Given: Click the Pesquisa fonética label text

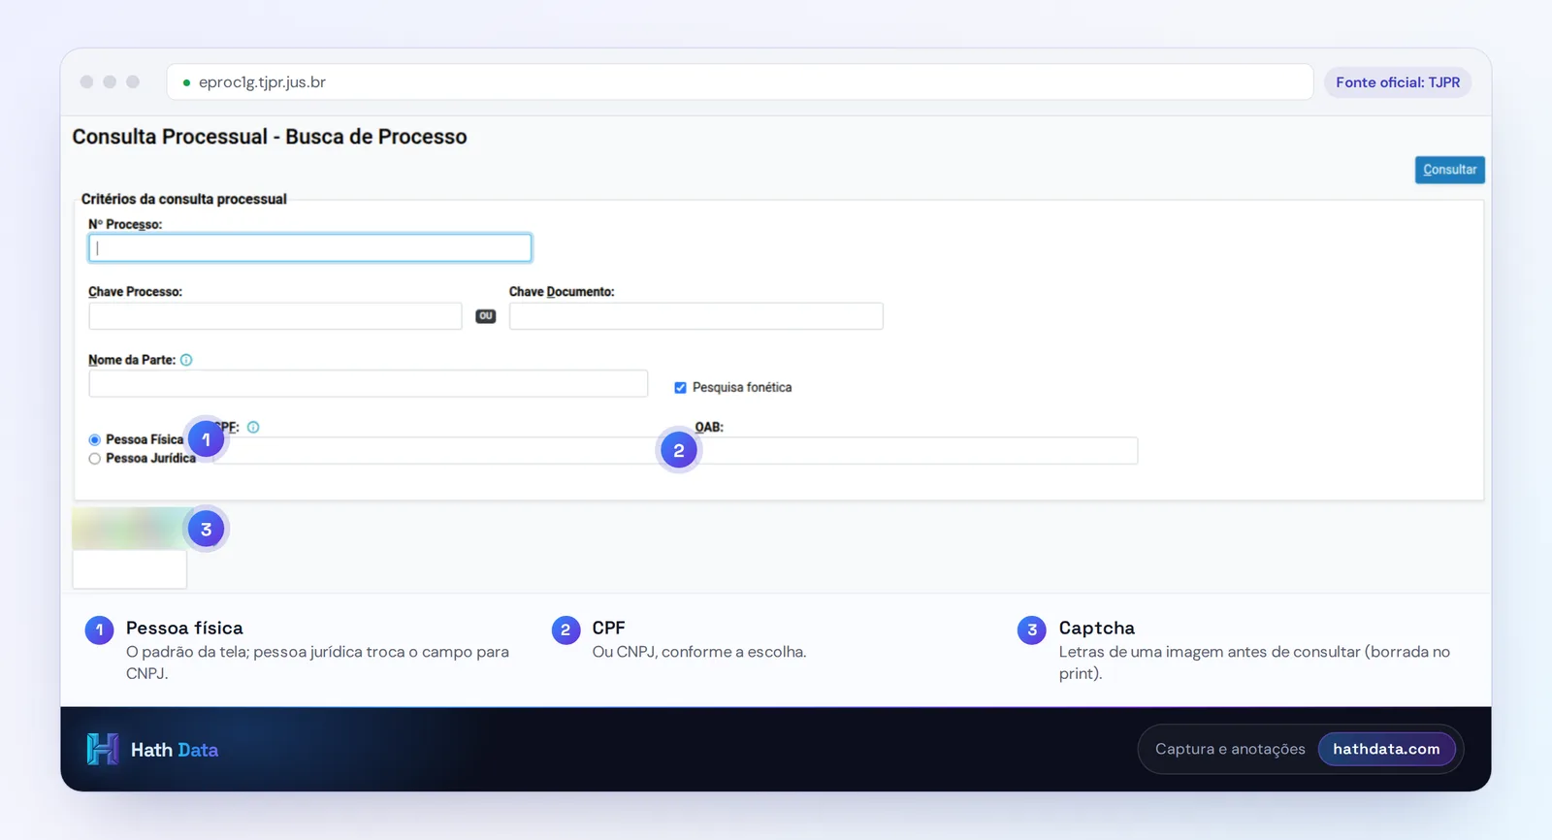Looking at the screenshot, I should point(742,387).
